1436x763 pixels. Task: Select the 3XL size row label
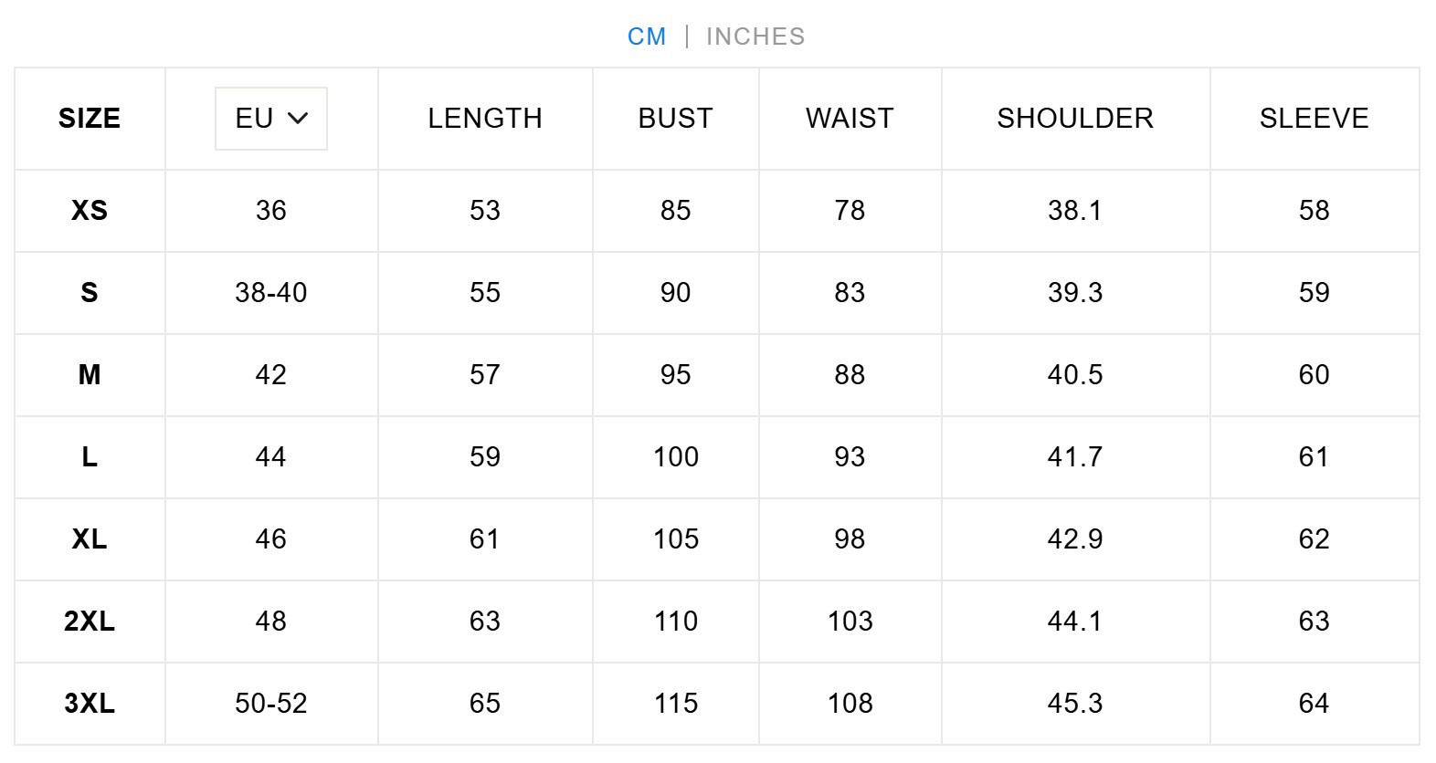(90, 704)
